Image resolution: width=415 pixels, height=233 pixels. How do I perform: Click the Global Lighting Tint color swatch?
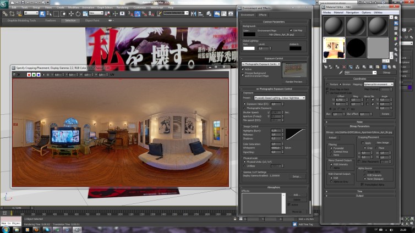(x=249, y=48)
